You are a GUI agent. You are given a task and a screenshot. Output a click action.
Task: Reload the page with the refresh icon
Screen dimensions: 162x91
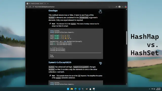click(30, 7)
